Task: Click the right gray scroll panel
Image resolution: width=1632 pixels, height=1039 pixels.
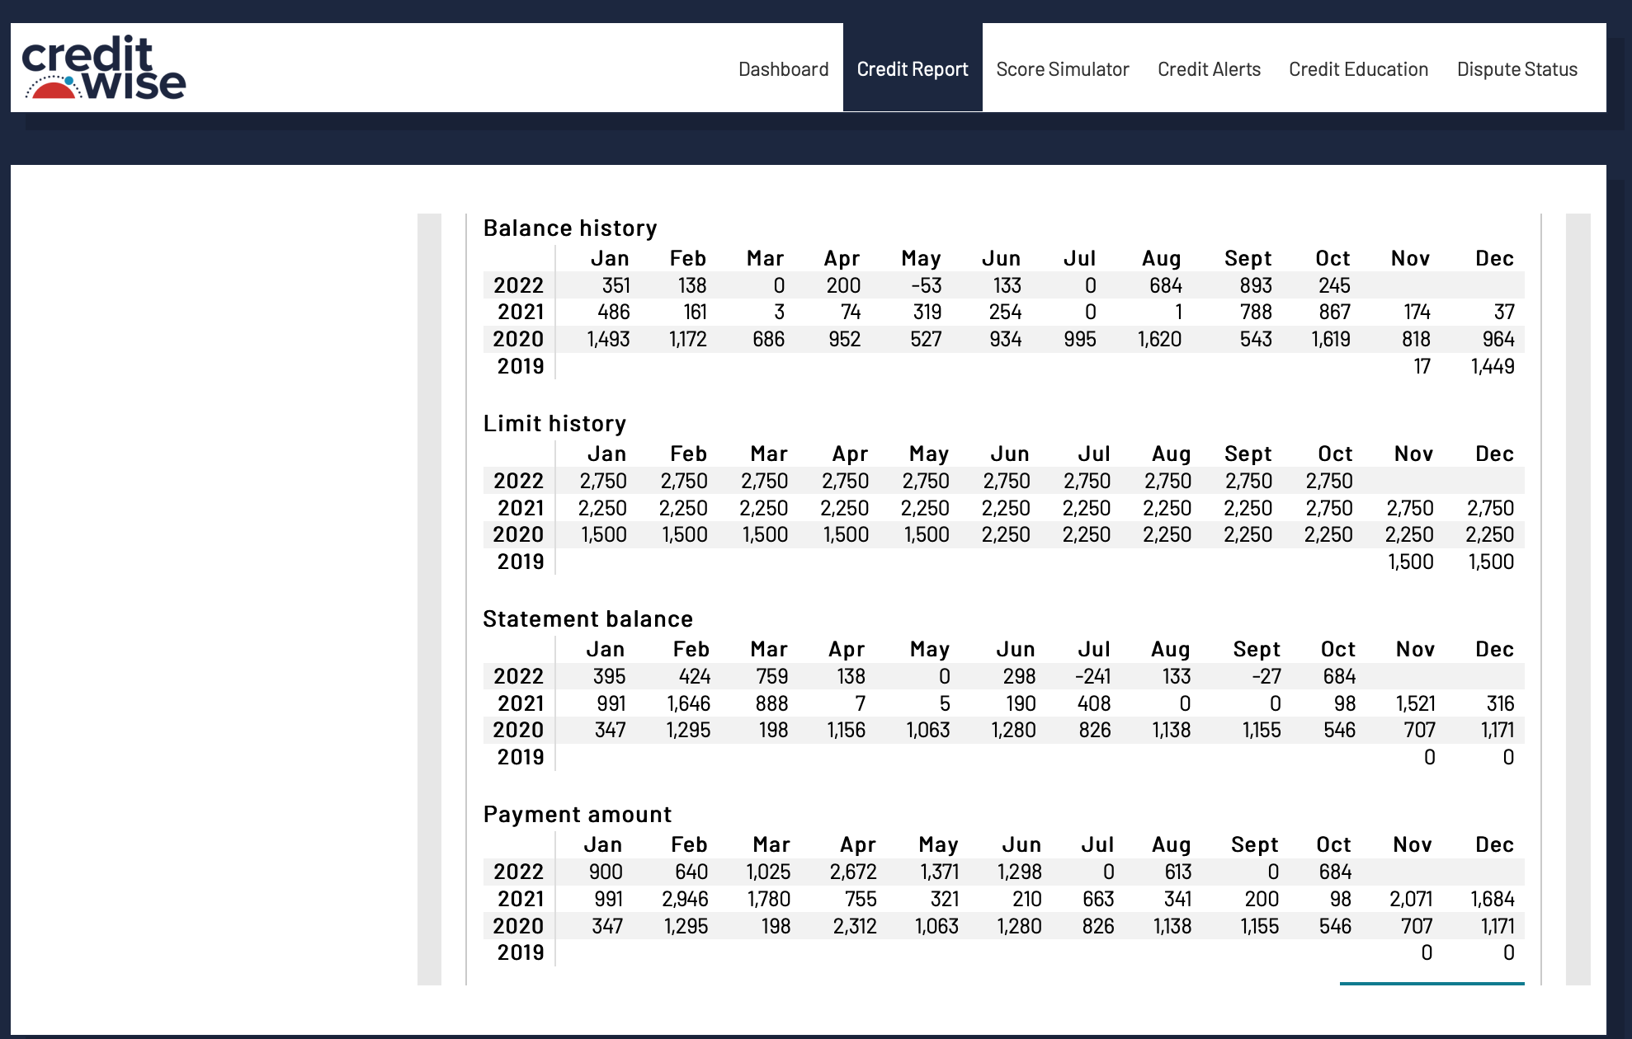Action: coord(1578,599)
